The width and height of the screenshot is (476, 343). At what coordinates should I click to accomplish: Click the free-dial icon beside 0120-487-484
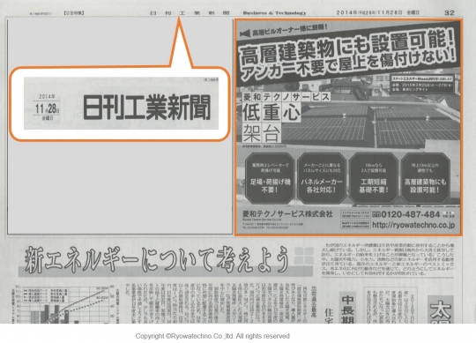pos(376,214)
